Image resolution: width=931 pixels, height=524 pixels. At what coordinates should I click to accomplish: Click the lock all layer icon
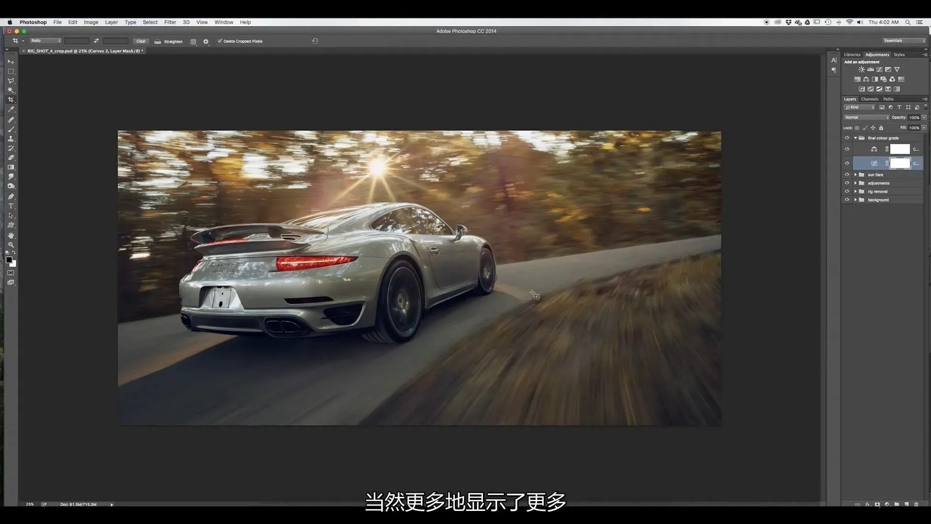(x=881, y=128)
